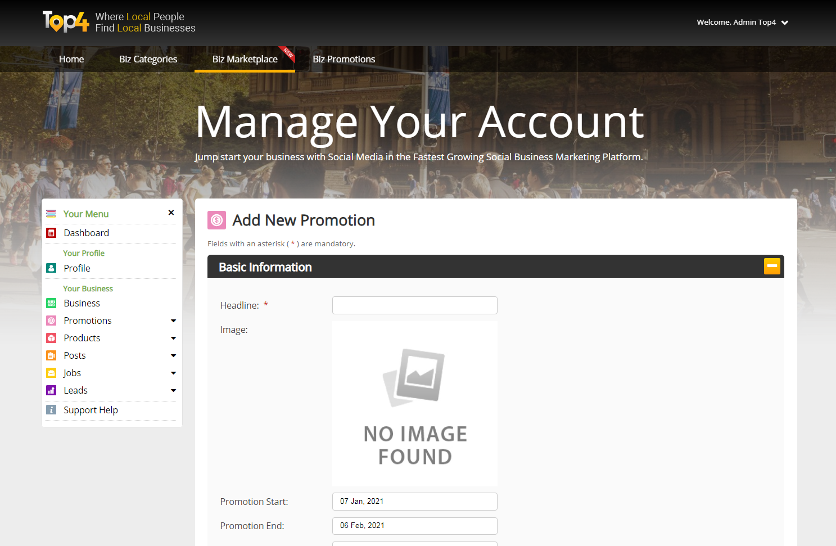Click the Profile person icon
The width and height of the screenshot is (836, 546).
pos(51,268)
